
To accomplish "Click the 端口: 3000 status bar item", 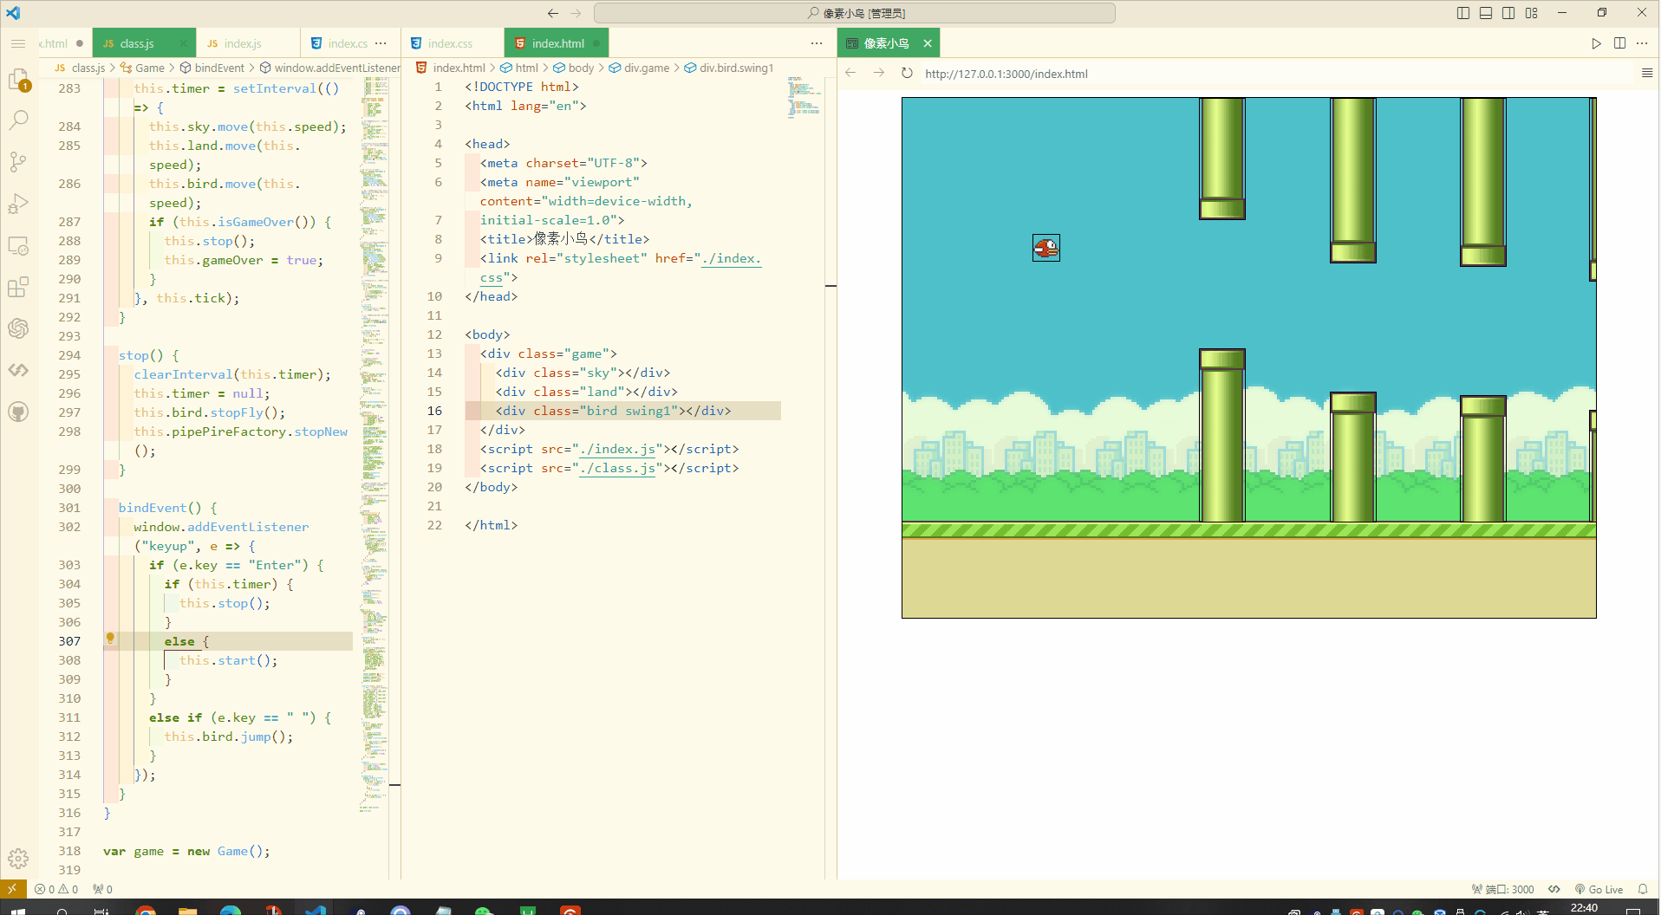I will click(1503, 889).
